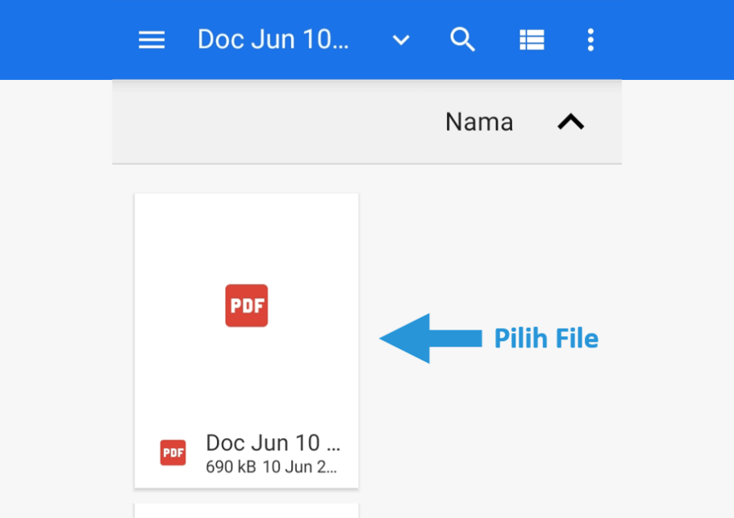Expand the folder dropdown chevron in header

(x=401, y=40)
